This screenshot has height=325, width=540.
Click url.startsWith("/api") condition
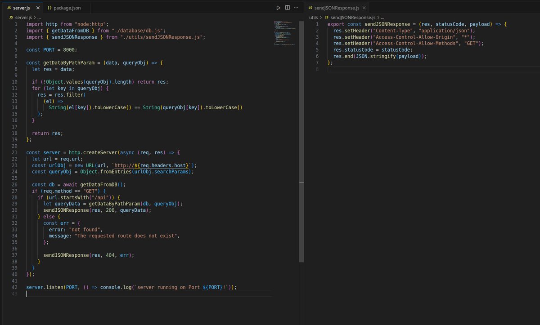point(81,197)
